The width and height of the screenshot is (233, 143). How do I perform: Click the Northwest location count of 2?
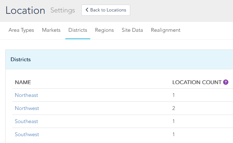174,108
